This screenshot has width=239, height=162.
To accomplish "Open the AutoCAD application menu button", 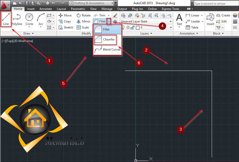I will coord(5,4).
